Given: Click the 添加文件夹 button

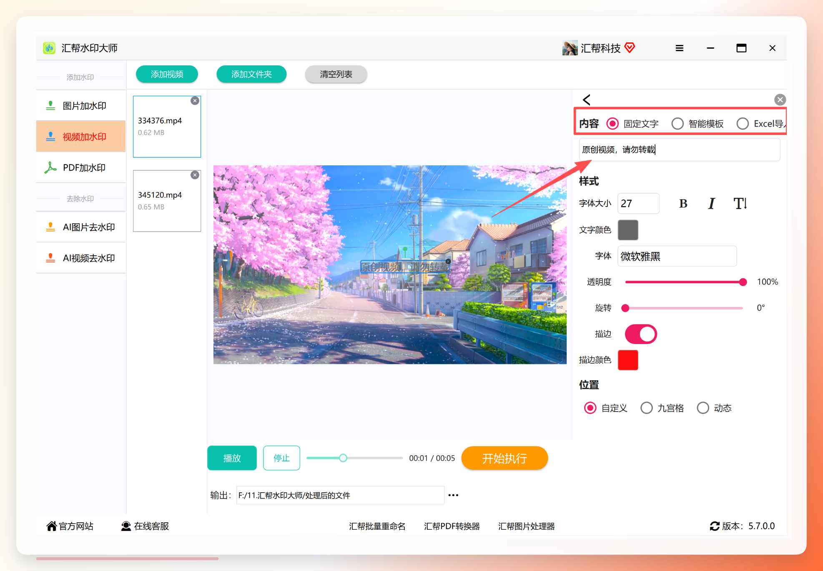Looking at the screenshot, I should 251,74.
